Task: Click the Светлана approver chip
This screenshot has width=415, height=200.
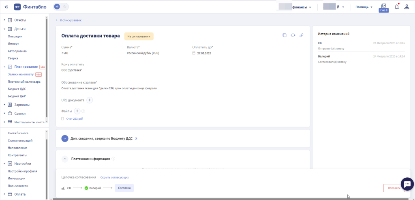Action: pos(124,188)
